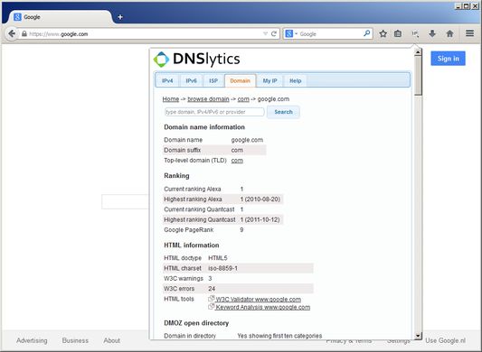Maximize the browser window
The width and height of the screenshot is (482, 352).
(467, 5)
